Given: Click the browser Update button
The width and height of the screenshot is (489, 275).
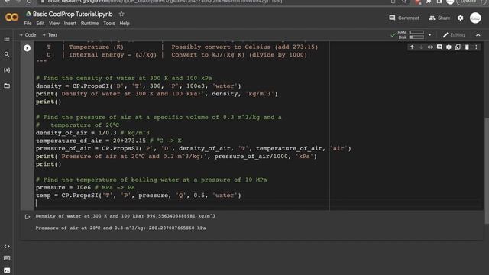Looking at the screenshot, I should pos(471,2).
